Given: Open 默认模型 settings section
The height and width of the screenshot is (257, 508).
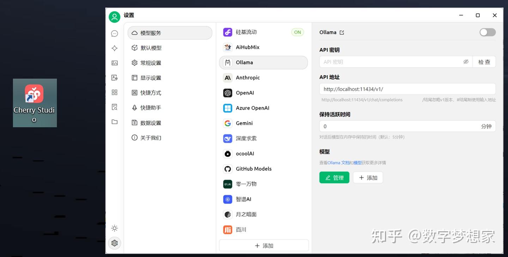Looking at the screenshot, I should click(x=170, y=48).
